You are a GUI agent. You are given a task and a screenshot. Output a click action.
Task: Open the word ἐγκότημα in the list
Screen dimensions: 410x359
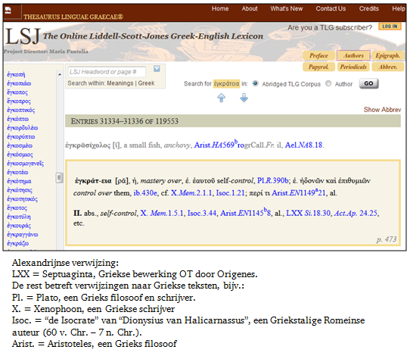tap(19, 182)
